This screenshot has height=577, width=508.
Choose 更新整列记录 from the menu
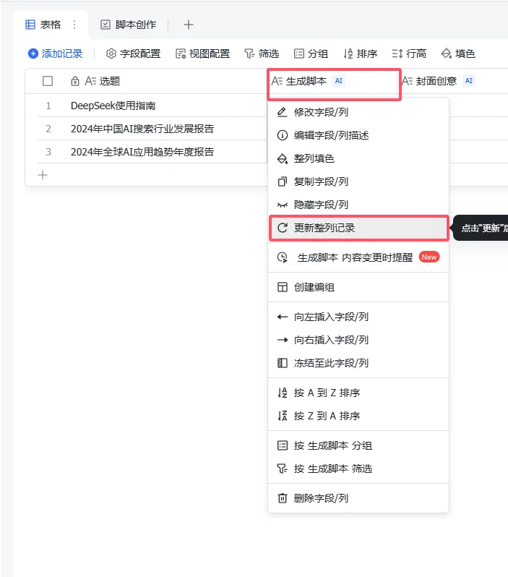coord(358,228)
